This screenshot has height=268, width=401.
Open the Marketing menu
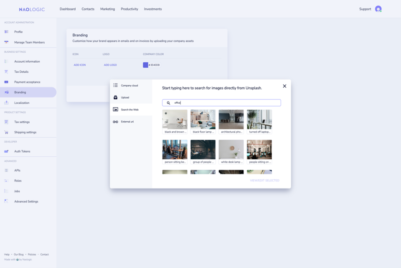click(107, 9)
